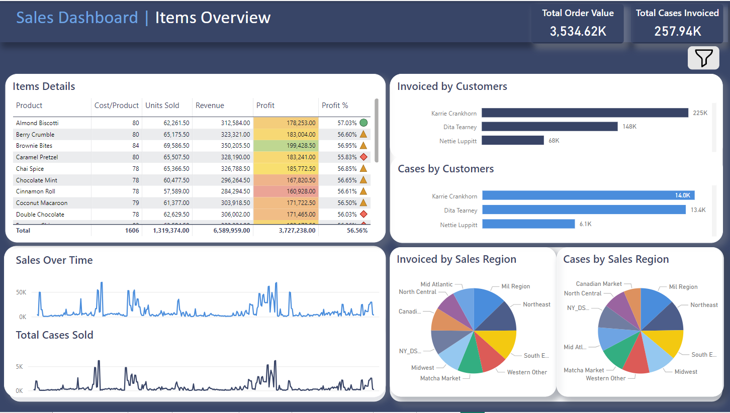This screenshot has height=413, width=730.
Task: Click red diamond indicator in Double Chocolate row
Action: coord(363,214)
